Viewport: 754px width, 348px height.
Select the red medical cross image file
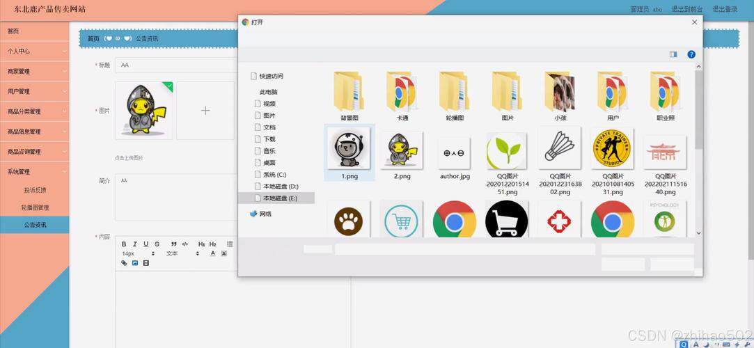[560, 219]
